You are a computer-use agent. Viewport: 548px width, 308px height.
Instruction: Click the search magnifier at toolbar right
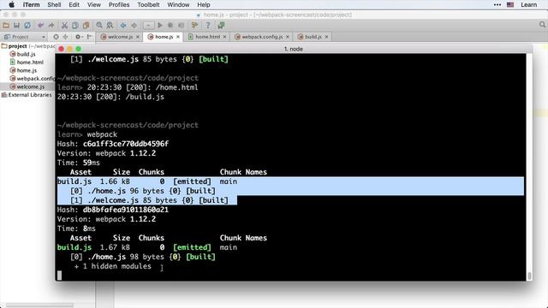(x=542, y=25)
